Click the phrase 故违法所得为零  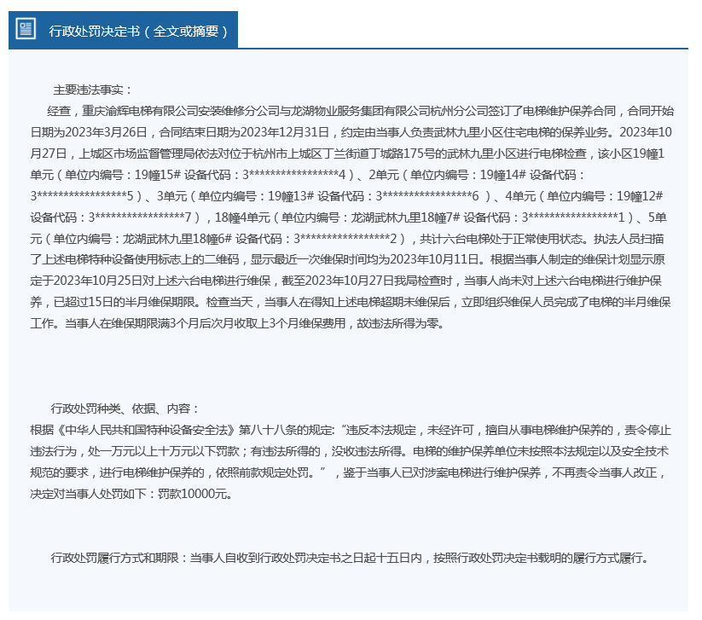tap(397, 323)
